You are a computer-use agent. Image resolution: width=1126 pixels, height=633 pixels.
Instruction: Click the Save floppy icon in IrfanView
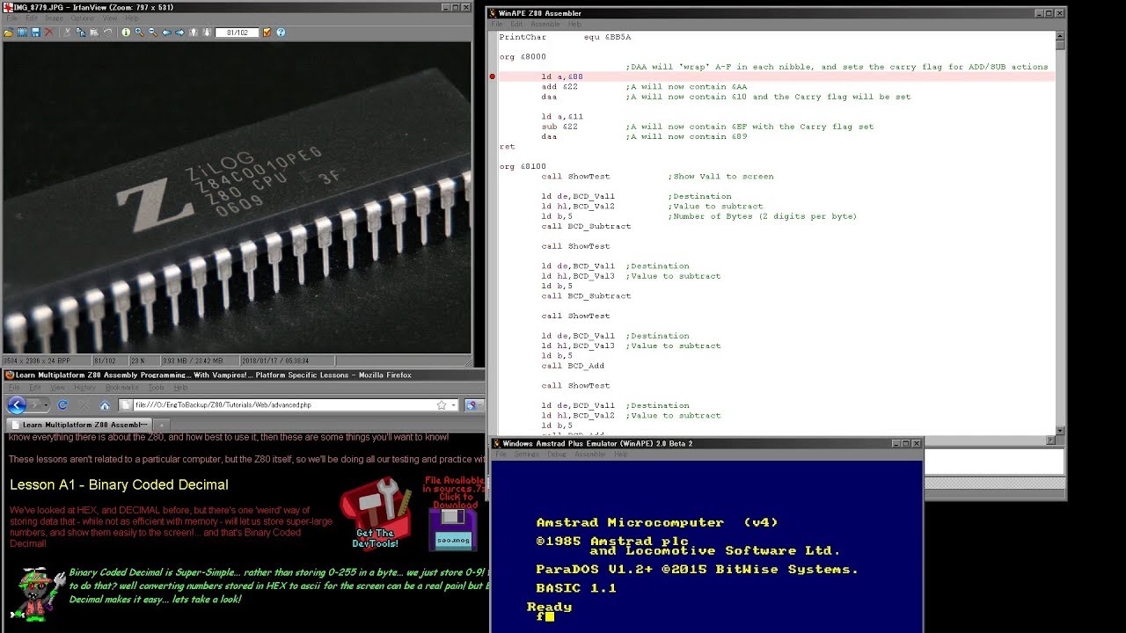click(x=36, y=33)
